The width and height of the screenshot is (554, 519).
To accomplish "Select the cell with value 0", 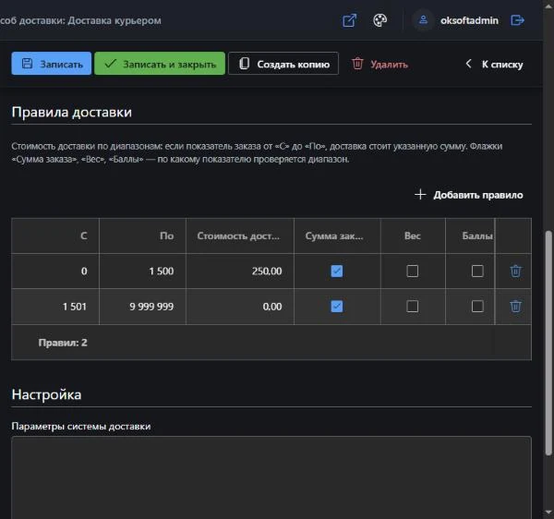I will click(55, 271).
